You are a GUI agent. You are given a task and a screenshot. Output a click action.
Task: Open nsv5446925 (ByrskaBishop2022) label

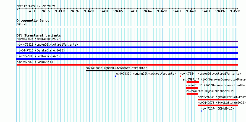point(210,91)
